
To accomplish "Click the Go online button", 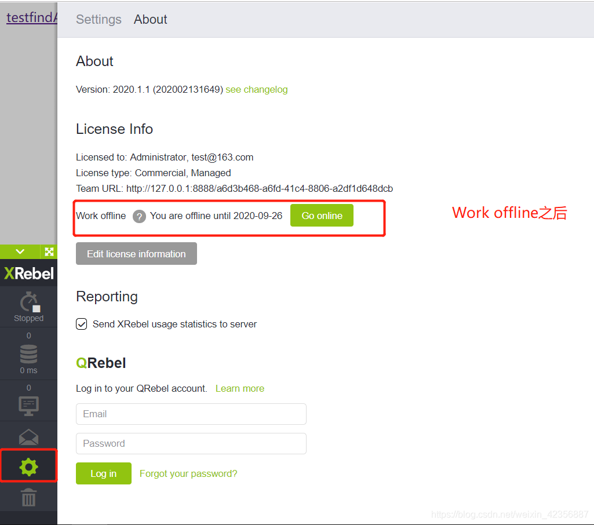I will pyautogui.click(x=322, y=216).
